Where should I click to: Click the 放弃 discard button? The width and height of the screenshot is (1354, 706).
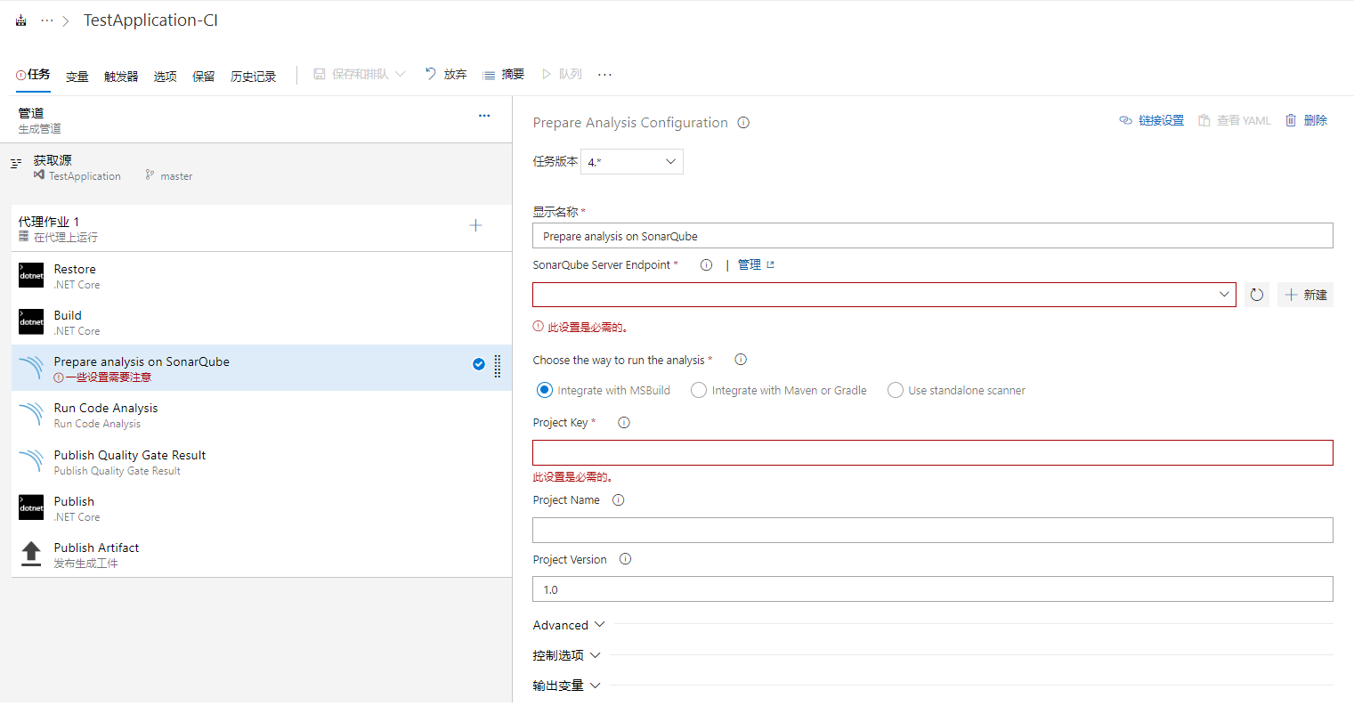click(446, 75)
